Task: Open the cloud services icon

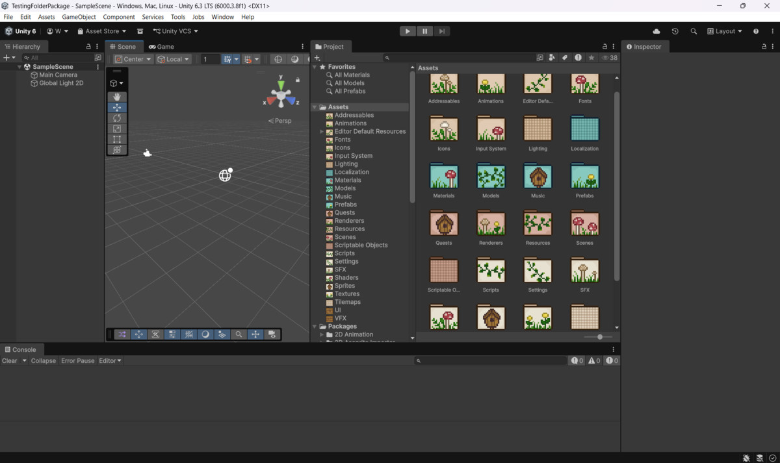Action: click(656, 31)
